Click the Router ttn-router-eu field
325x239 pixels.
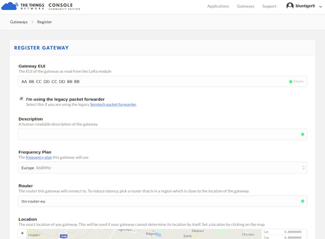click(x=162, y=201)
